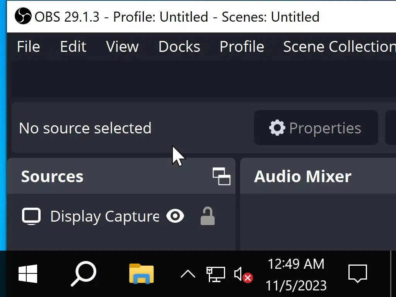Show hidden system tray icons
The image size is (396, 297).
pos(188,274)
